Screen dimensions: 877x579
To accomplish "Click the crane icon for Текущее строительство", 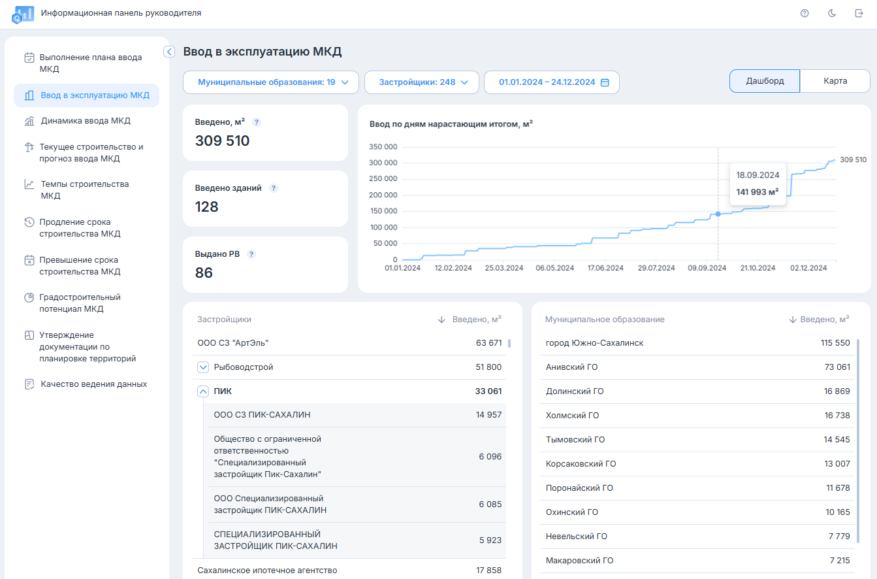I will [x=29, y=147].
